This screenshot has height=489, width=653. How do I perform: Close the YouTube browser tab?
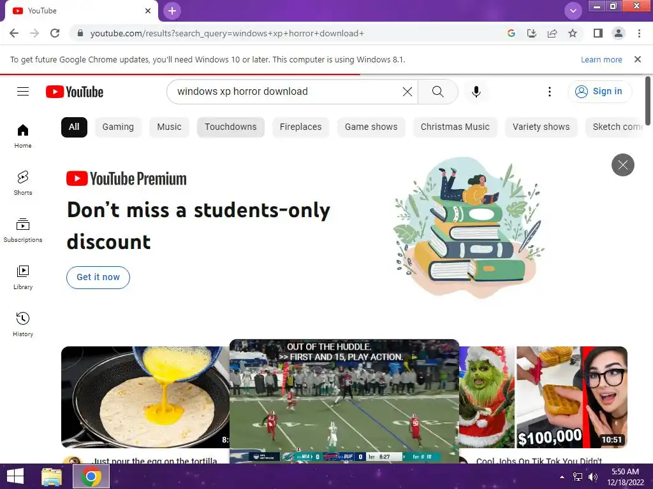[x=148, y=11]
